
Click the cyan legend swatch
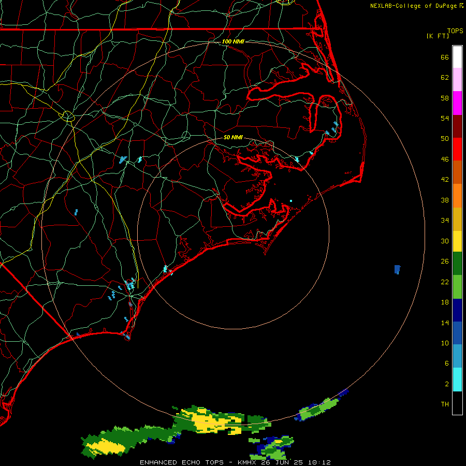457,380
